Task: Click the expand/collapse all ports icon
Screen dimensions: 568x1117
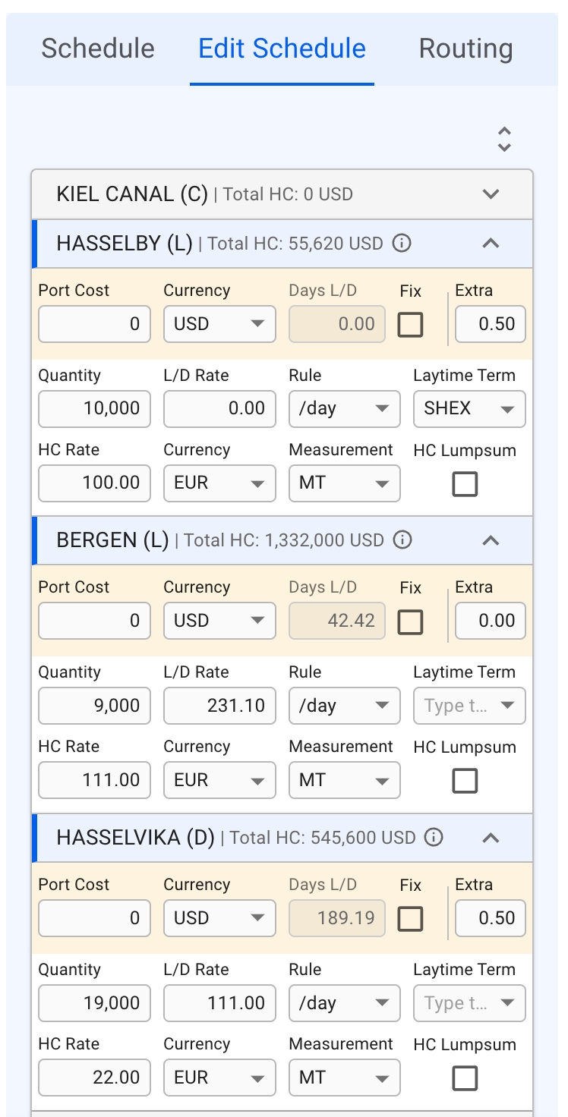Action: 504,140
